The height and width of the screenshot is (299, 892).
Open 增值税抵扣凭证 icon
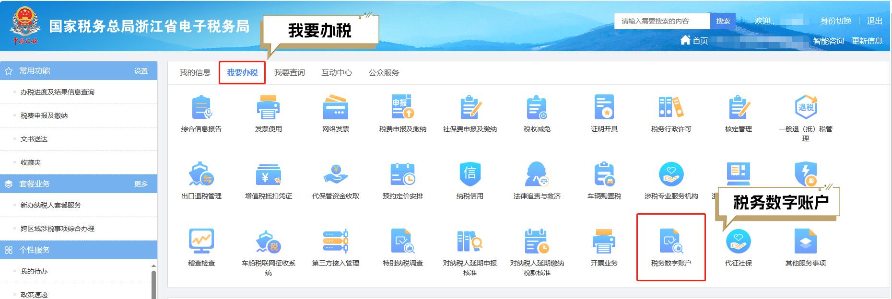point(269,174)
